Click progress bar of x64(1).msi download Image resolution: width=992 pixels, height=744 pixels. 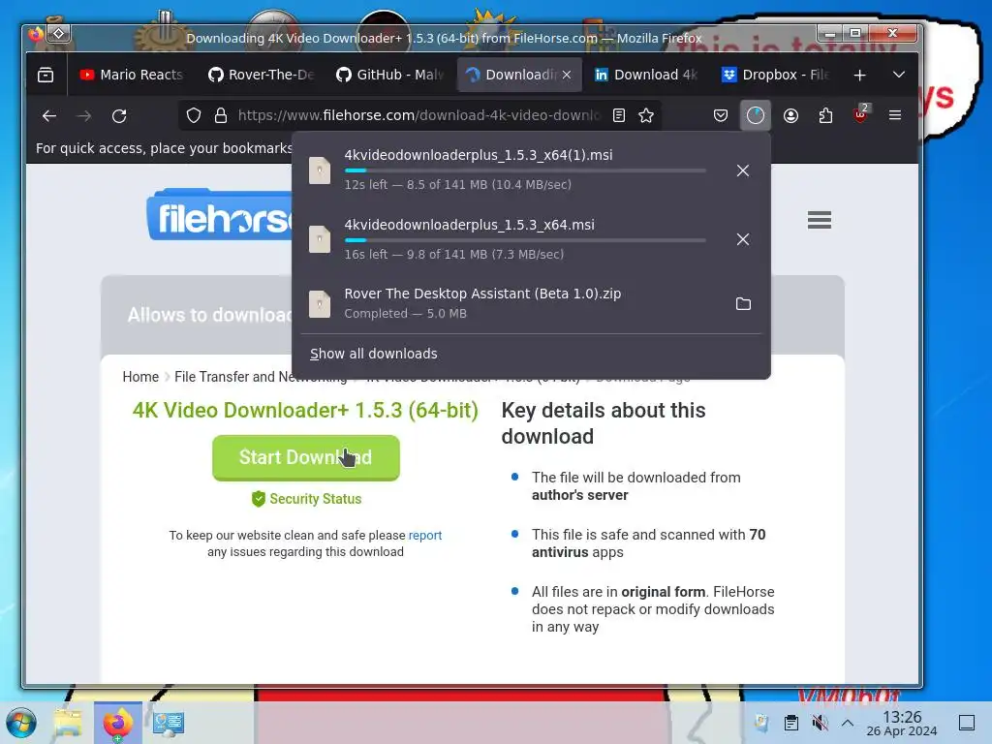(525, 170)
